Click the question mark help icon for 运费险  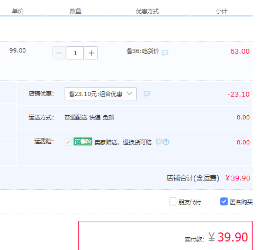(166, 142)
